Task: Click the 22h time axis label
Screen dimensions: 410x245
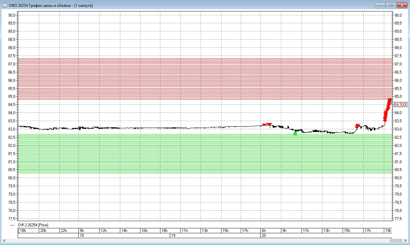Action: click(x=63, y=231)
